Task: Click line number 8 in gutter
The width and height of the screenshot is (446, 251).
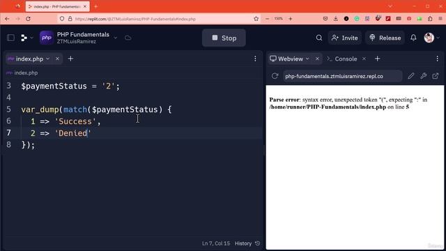Action: coord(9,145)
